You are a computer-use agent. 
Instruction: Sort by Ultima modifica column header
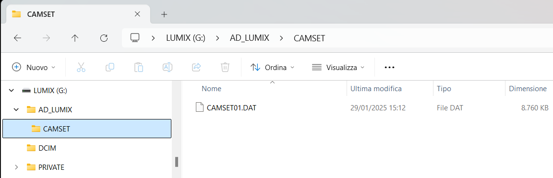[x=376, y=88]
